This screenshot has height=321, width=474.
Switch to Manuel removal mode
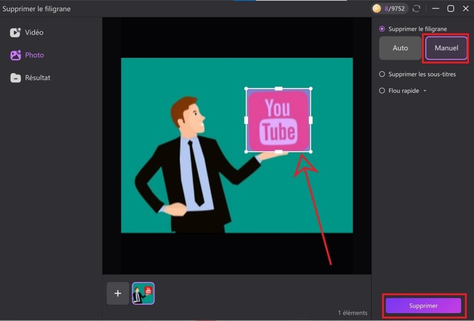click(446, 48)
